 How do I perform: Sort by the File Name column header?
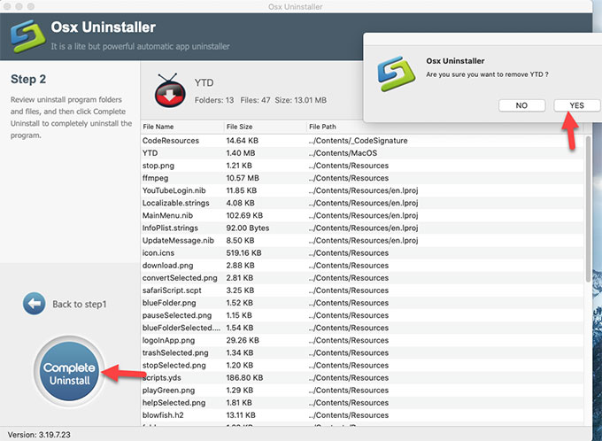point(159,126)
